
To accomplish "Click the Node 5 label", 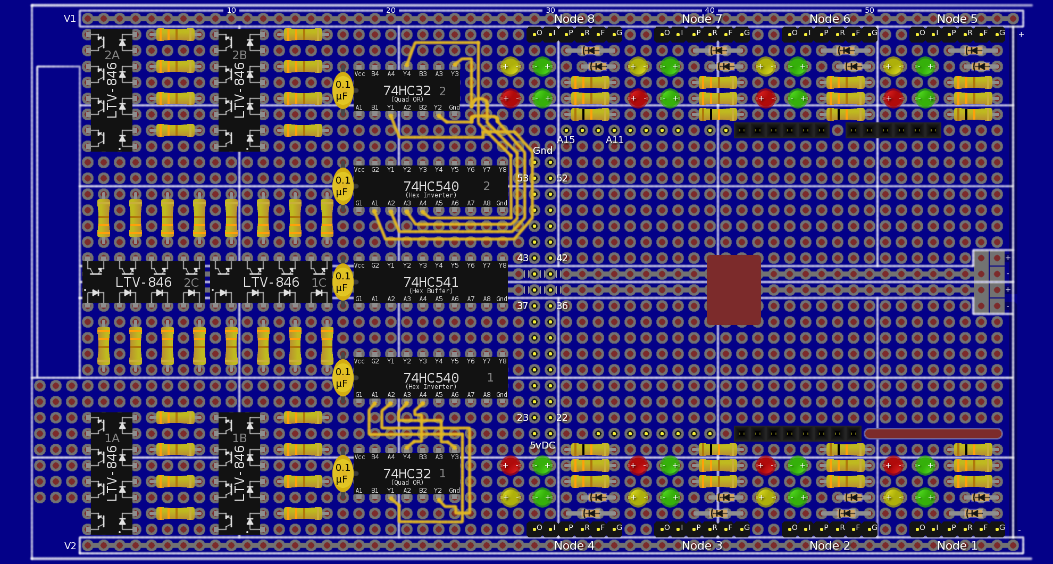I will coord(957,19).
